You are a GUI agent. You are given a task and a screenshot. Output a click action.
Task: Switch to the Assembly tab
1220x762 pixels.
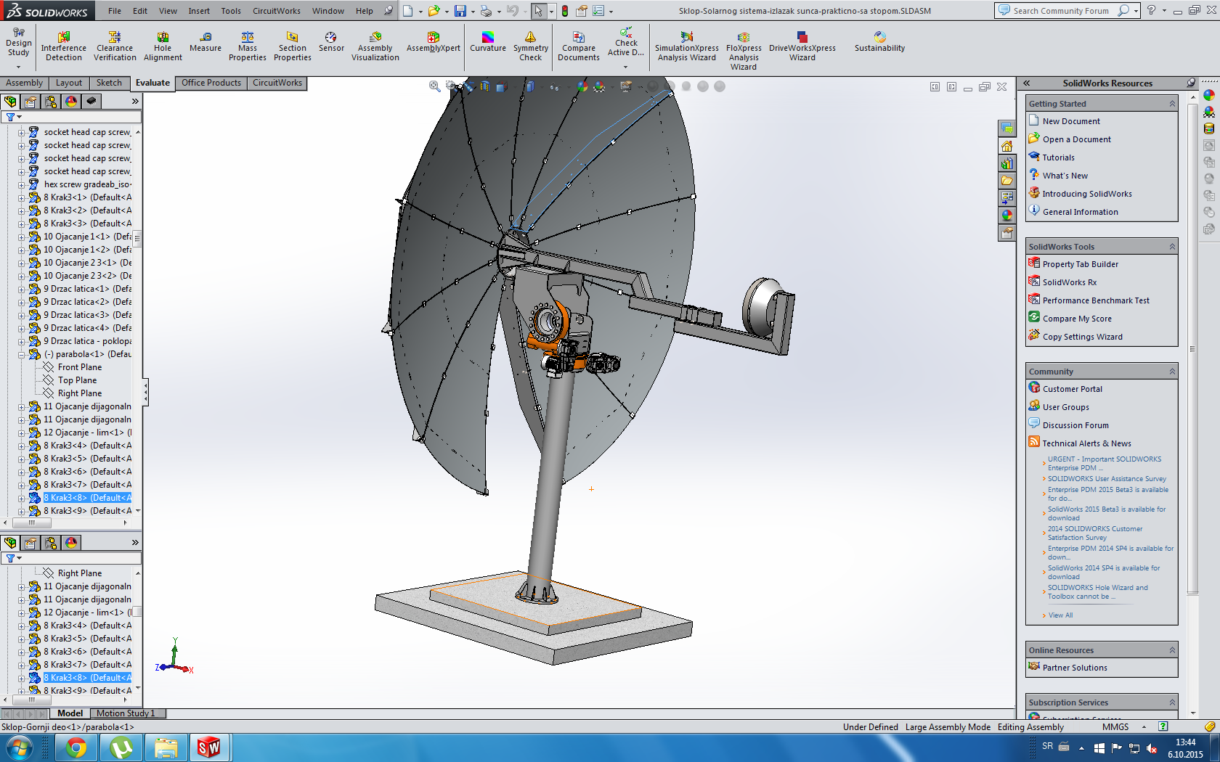pos(25,83)
